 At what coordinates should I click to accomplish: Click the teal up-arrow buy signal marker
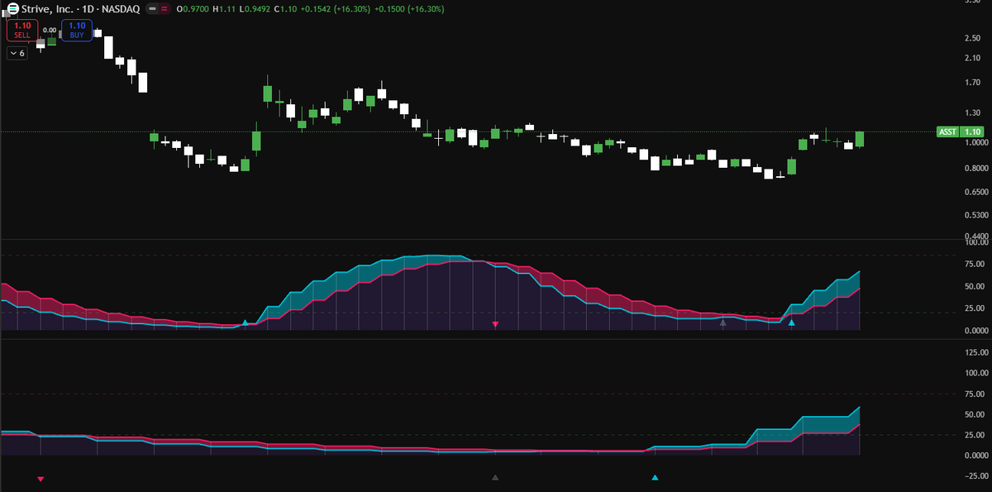[791, 323]
